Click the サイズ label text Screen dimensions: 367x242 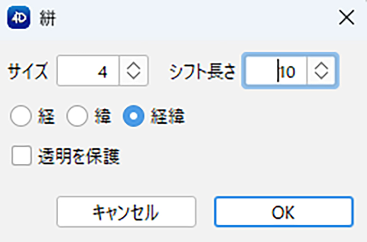coord(28,71)
